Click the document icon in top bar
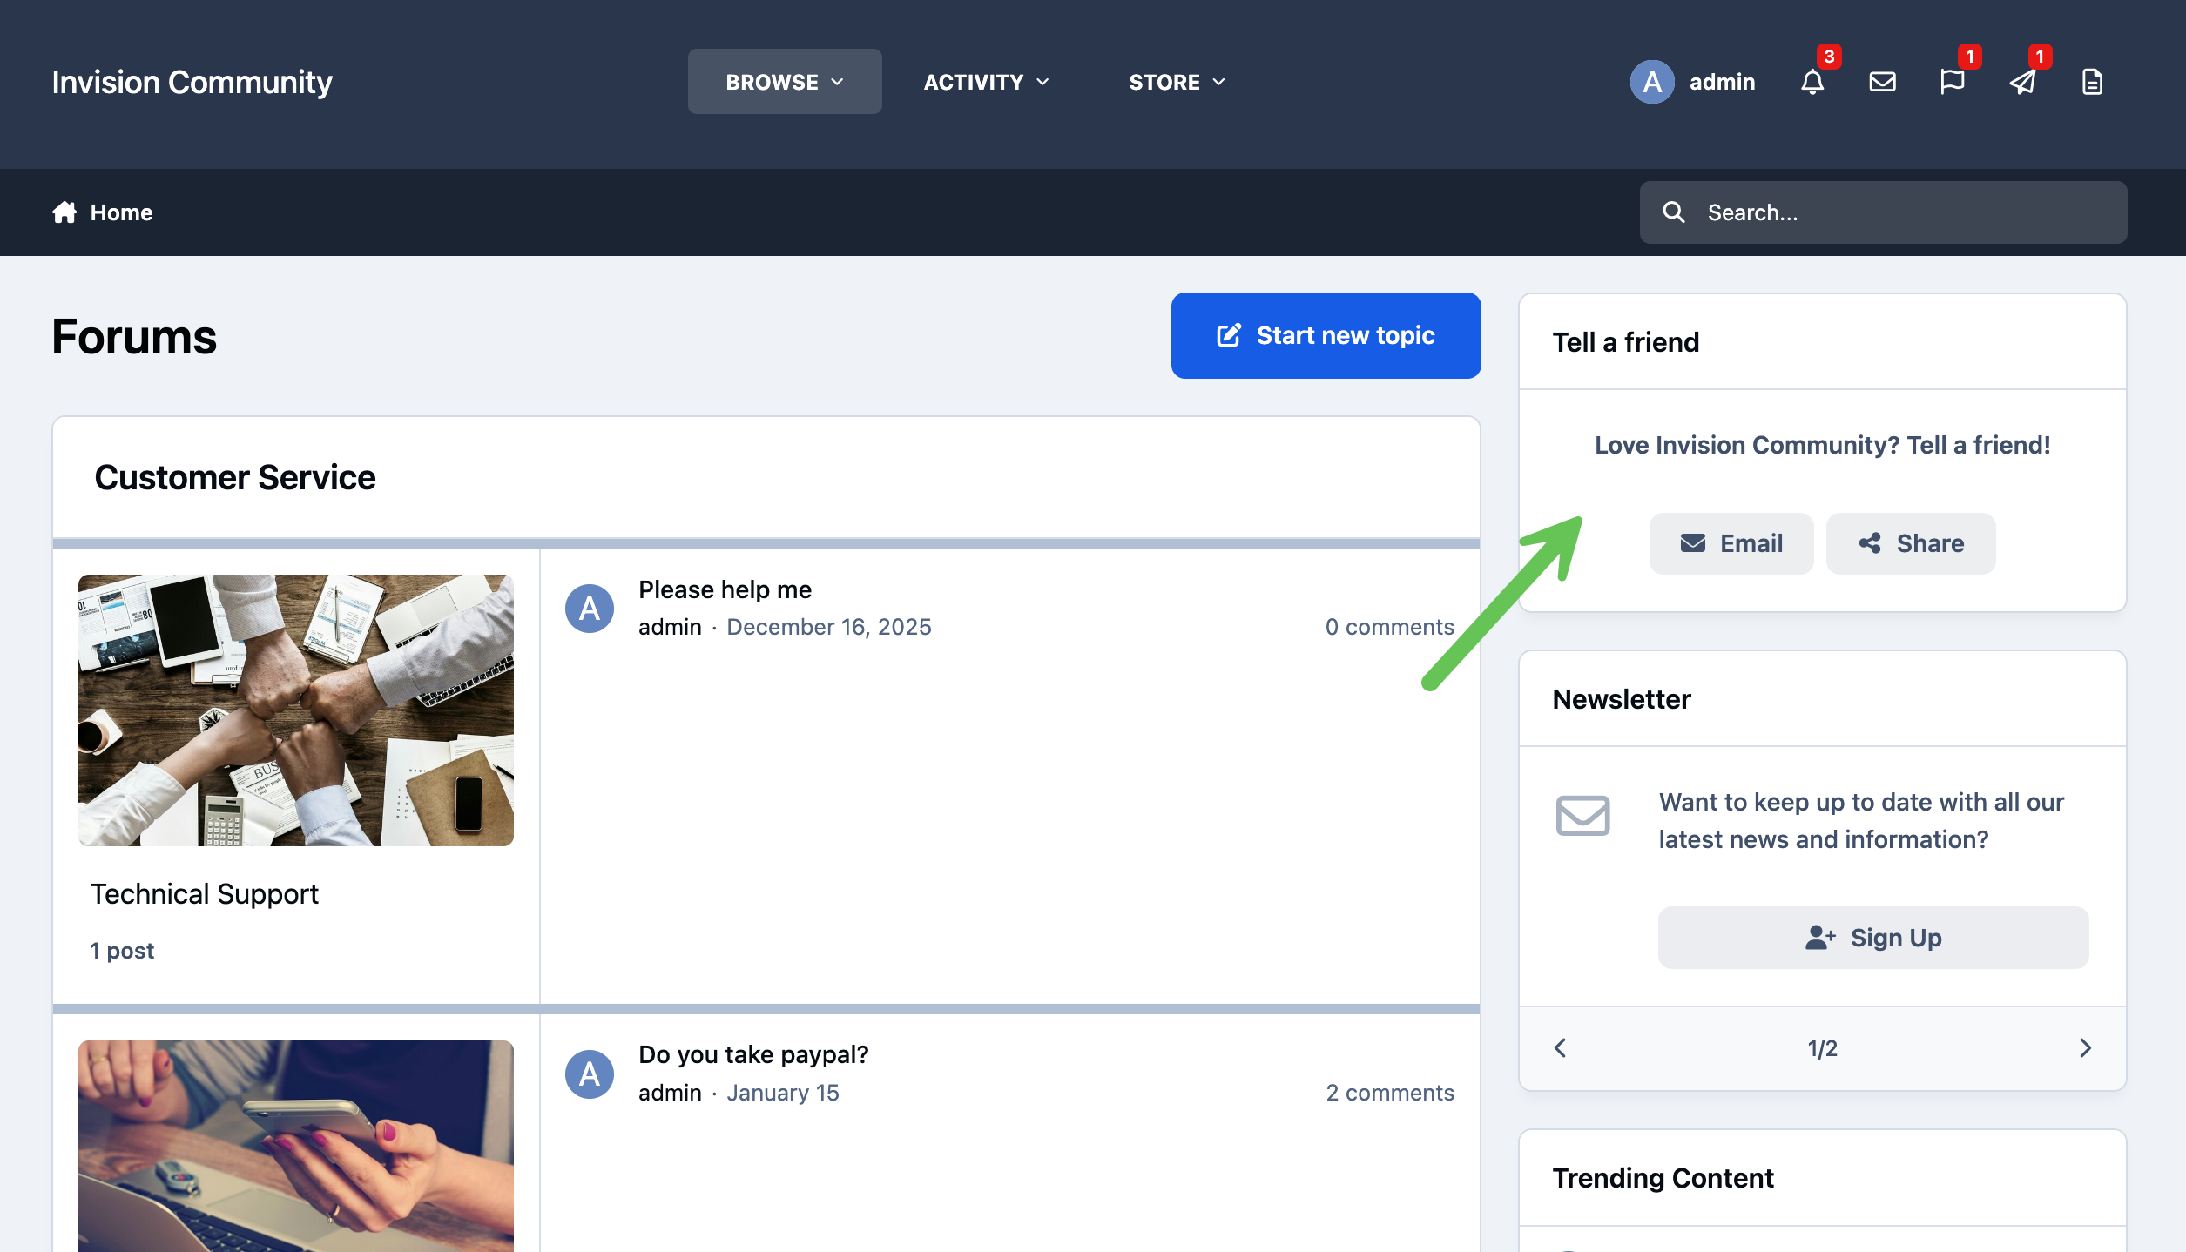This screenshot has height=1252, width=2186. tap(2092, 82)
